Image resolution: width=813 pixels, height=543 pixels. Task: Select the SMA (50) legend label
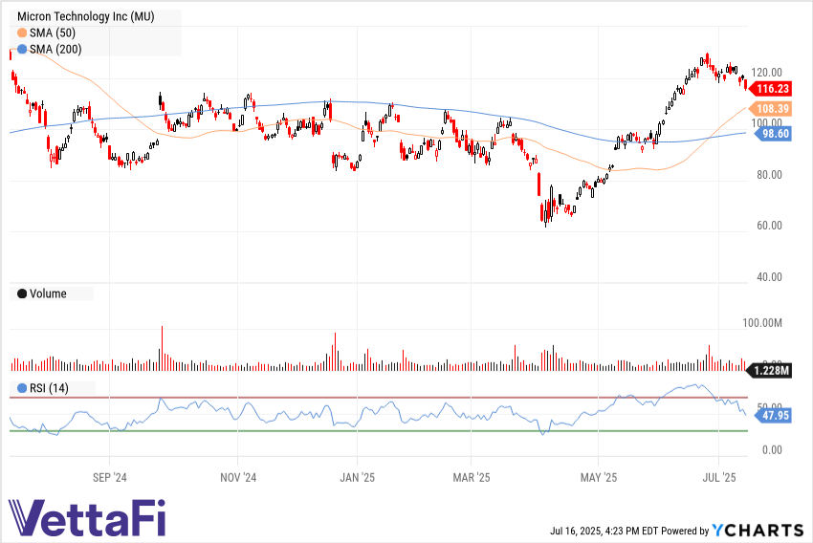[x=53, y=33]
